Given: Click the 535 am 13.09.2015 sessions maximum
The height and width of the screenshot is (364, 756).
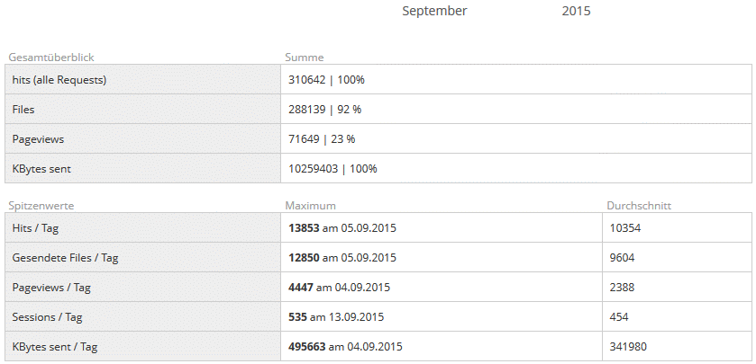Looking at the screenshot, I should pos(336,317).
